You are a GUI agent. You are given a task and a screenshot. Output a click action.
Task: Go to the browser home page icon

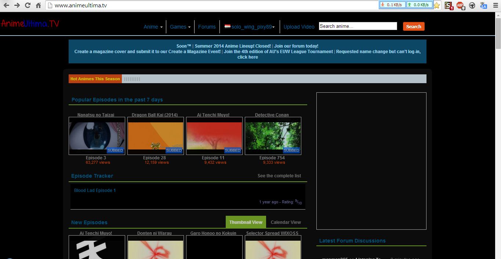[x=38, y=5]
